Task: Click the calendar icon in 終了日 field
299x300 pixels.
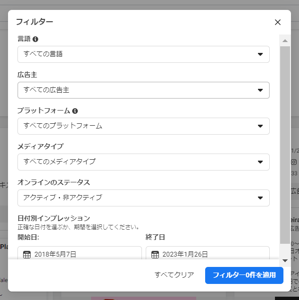Action: click(155, 254)
